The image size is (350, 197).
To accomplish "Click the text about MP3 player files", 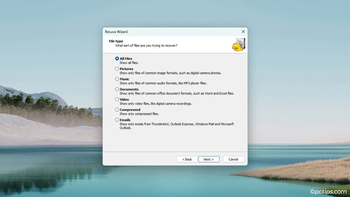I will [163, 83].
